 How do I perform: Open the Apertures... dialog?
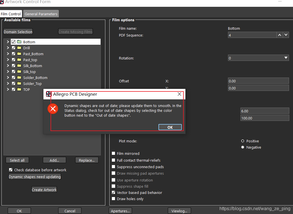[x=120, y=211]
